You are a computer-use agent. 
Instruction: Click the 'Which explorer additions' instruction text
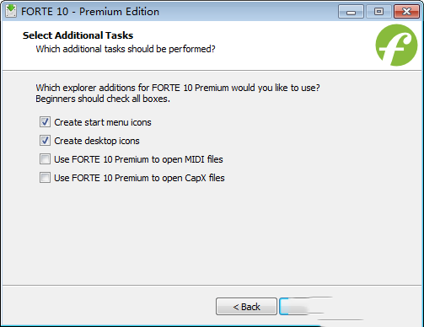coord(178,88)
